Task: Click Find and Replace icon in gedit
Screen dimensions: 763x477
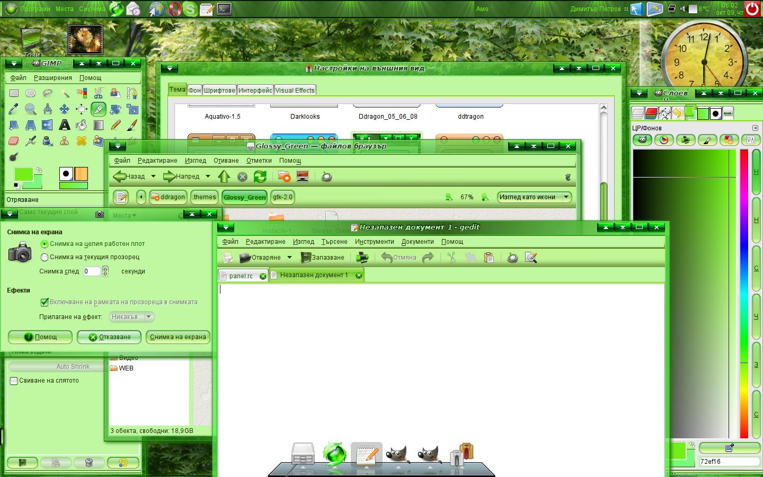Action: (x=530, y=258)
